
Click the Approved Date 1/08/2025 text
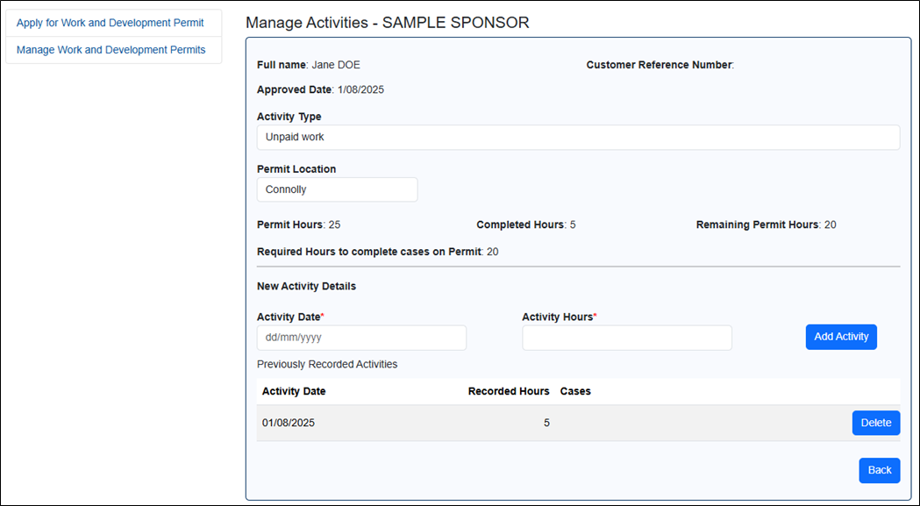point(320,89)
